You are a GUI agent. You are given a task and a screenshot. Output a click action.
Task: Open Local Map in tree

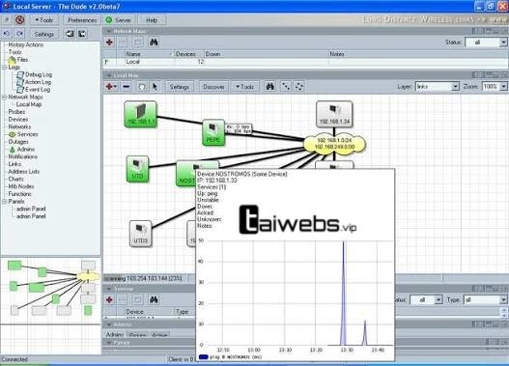click(x=29, y=104)
